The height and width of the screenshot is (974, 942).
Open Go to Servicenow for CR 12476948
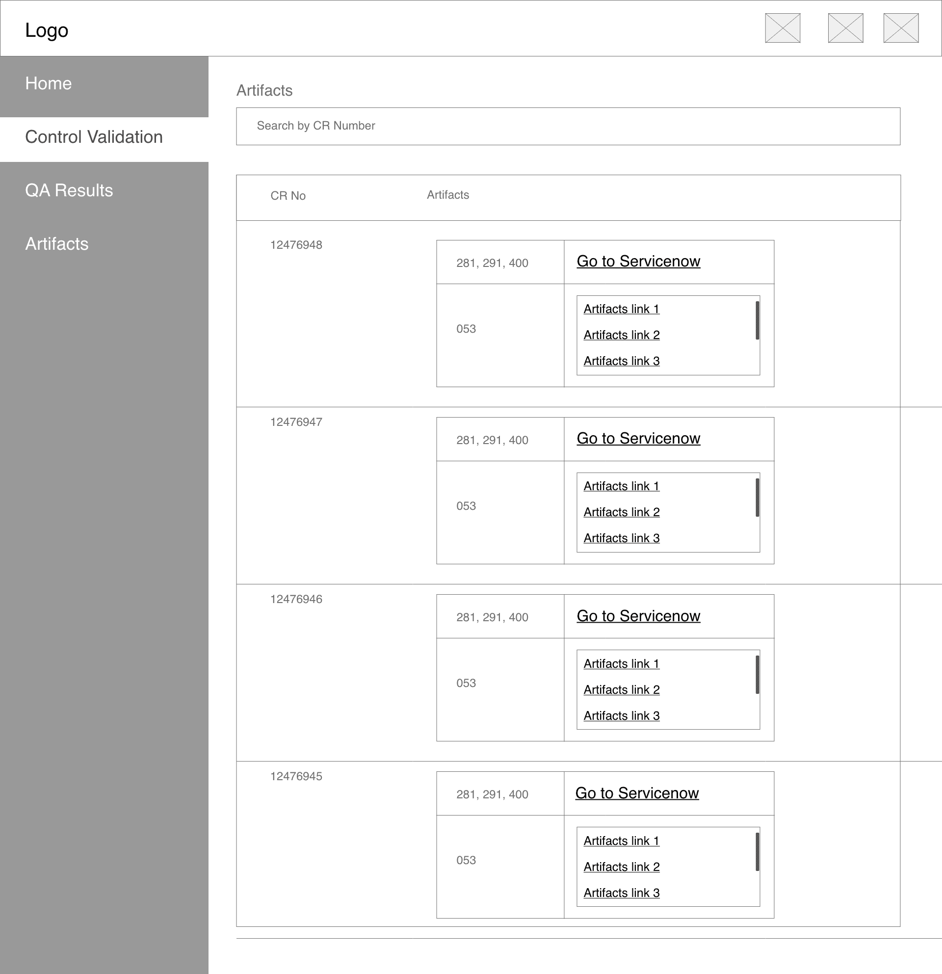click(638, 262)
